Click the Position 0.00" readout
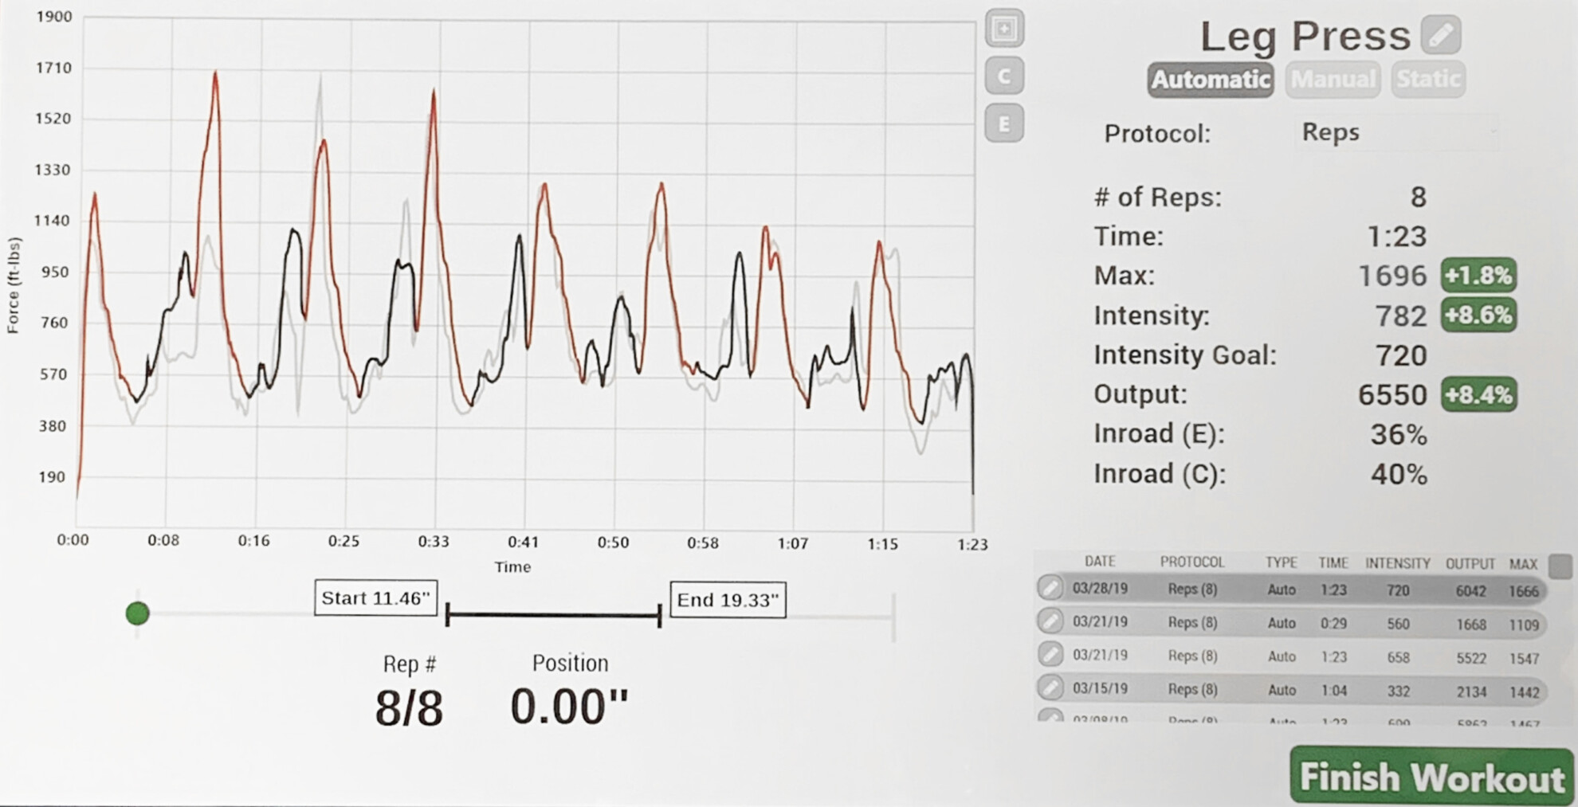Viewport: 1578px width, 807px height. point(569,707)
